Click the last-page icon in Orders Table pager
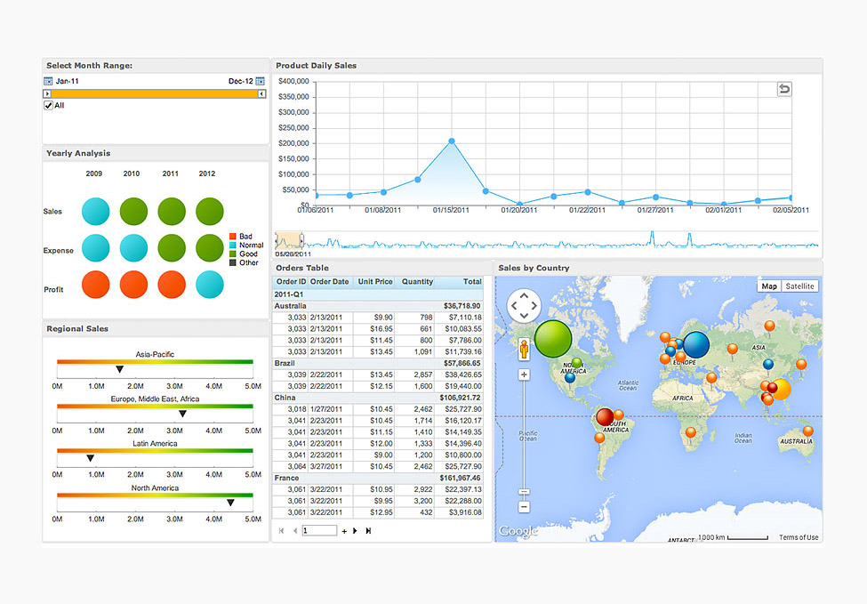867x604 pixels. (x=370, y=530)
